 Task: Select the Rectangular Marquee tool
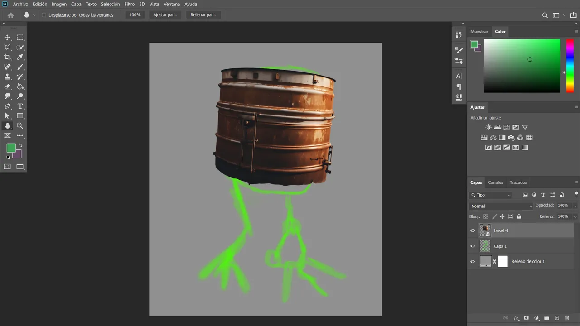(x=20, y=38)
